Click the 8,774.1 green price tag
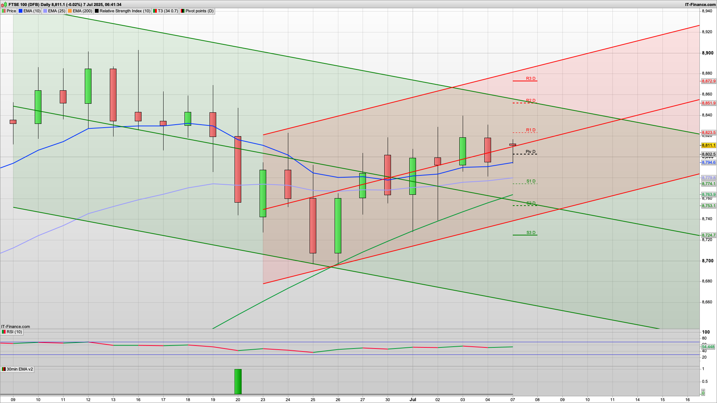Image resolution: width=717 pixels, height=403 pixels. 708,184
